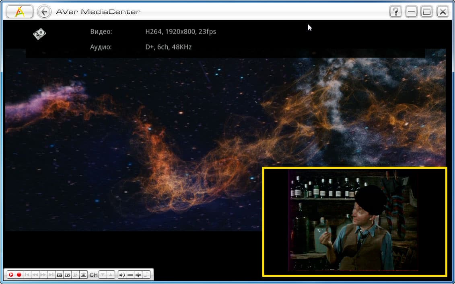Switch channel down with the arrow
The height and width of the screenshot is (284, 455).
click(x=103, y=274)
